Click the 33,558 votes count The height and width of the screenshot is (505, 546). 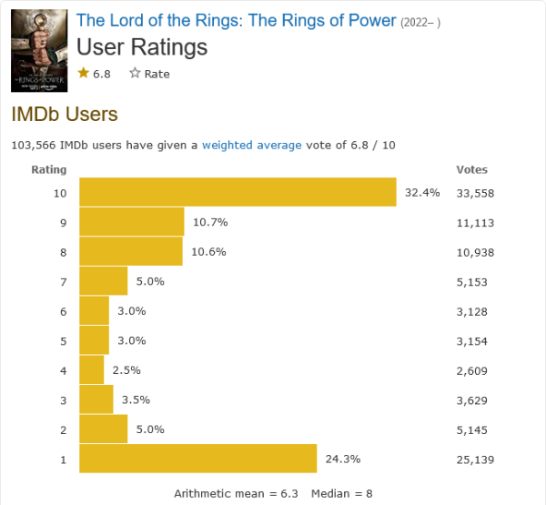click(x=475, y=193)
